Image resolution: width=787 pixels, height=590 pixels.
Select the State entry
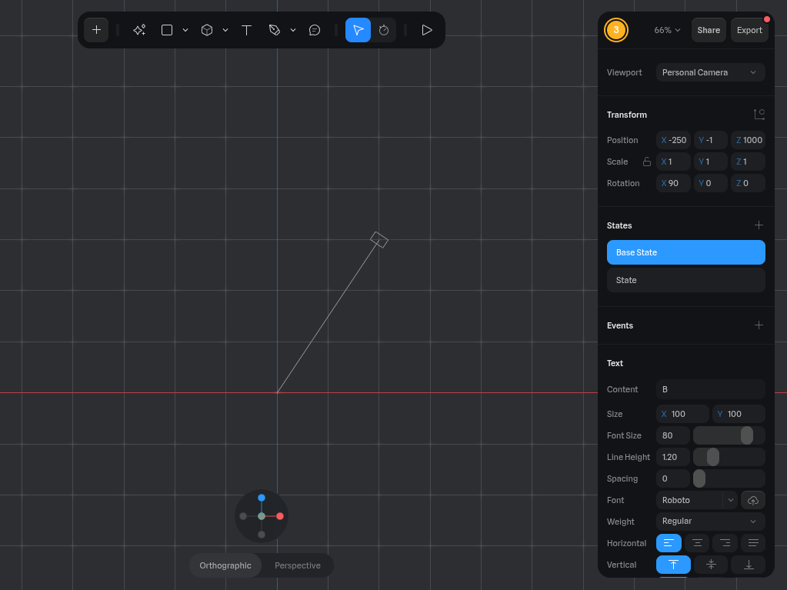(685, 280)
